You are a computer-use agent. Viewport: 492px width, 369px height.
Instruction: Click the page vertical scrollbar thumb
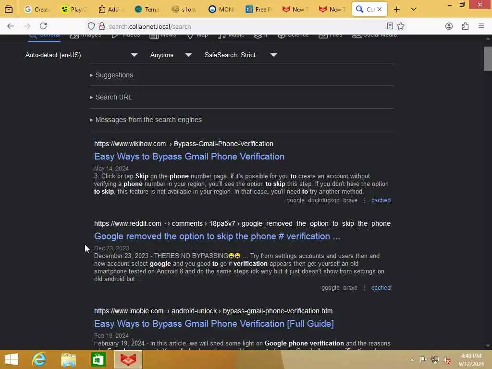pyautogui.click(x=488, y=59)
